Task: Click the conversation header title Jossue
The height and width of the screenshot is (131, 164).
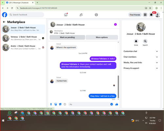Action: tap(71, 25)
